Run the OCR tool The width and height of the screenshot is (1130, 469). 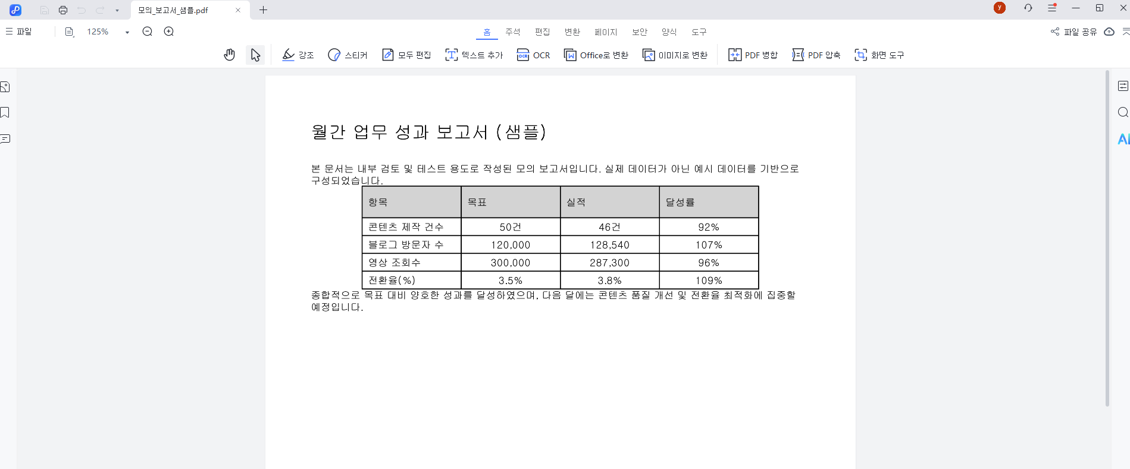pos(534,55)
